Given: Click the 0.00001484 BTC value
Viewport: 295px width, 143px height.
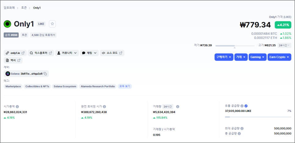Looking at the screenshot, I should [x=264, y=34].
